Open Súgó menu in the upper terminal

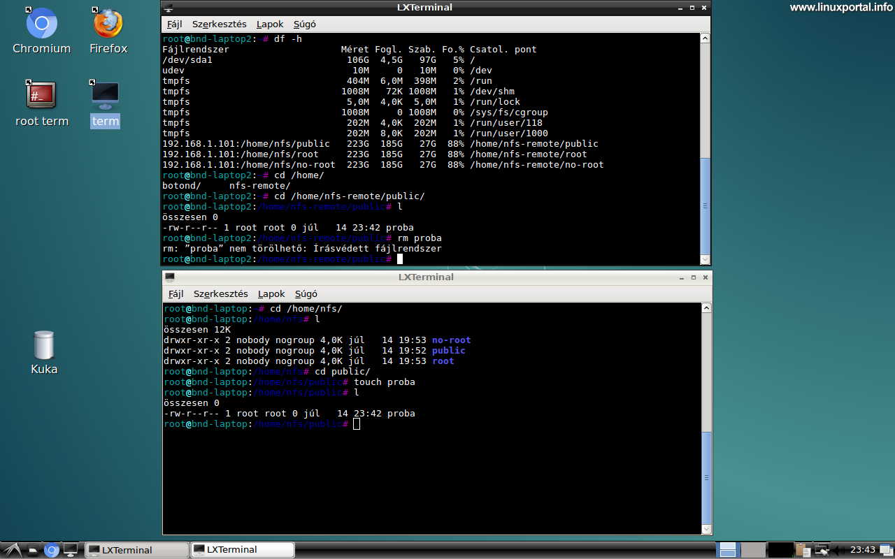[x=304, y=24]
